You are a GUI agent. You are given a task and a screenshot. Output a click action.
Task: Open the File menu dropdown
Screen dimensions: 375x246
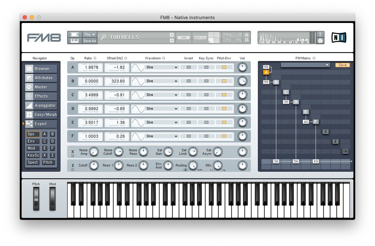tap(90, 35)
